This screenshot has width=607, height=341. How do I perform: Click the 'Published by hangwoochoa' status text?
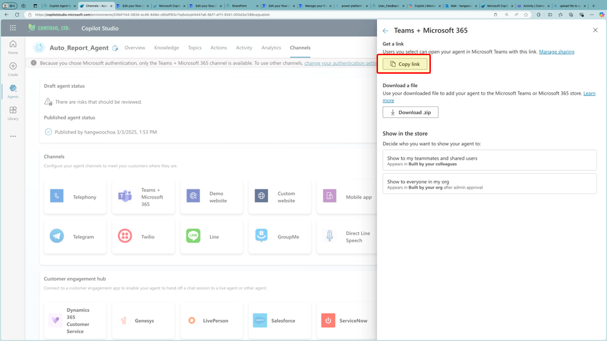click(106, 132)
